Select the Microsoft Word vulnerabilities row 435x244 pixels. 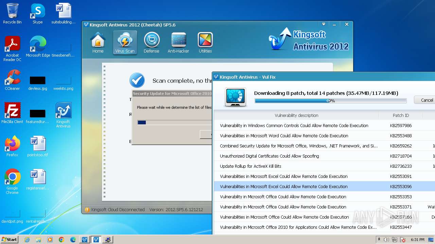[x=324, y=136]
